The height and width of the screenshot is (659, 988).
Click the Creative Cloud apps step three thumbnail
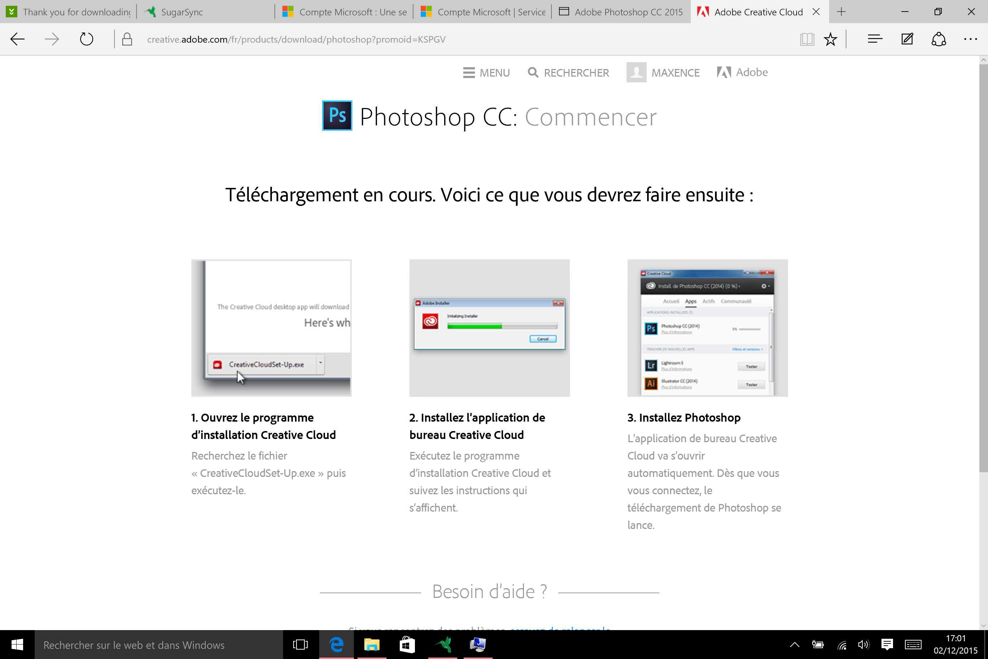(x=707, y=328)
